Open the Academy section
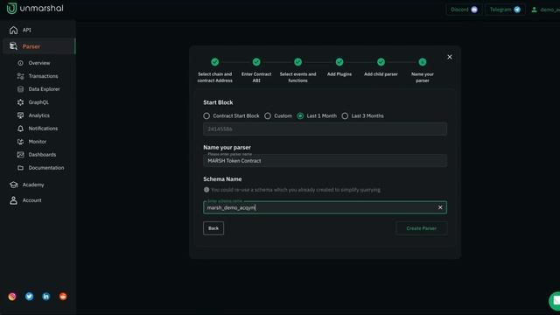560x315 pixels. [33, 185]
